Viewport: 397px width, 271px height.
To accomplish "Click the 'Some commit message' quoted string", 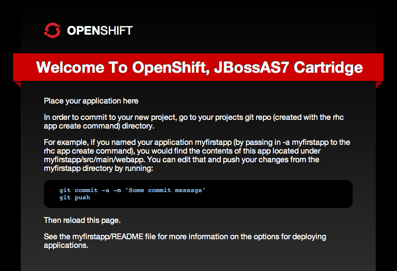I will (165, 190).
